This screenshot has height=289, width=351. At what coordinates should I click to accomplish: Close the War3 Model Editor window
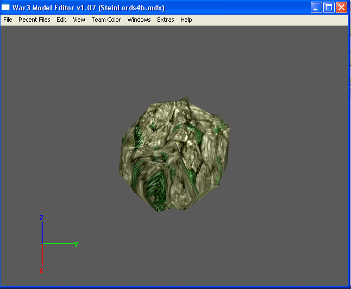(341, 8)
